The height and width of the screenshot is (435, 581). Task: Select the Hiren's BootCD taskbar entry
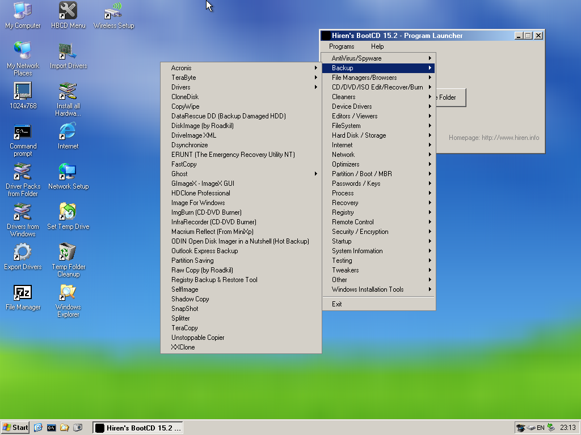tap(137, 427)
